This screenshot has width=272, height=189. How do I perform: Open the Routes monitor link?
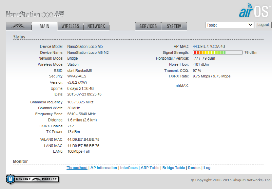194,168
